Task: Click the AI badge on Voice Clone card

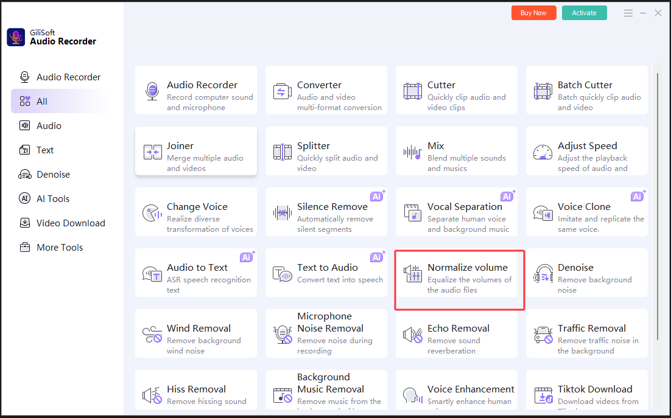Action: click(x=638, y=196)
